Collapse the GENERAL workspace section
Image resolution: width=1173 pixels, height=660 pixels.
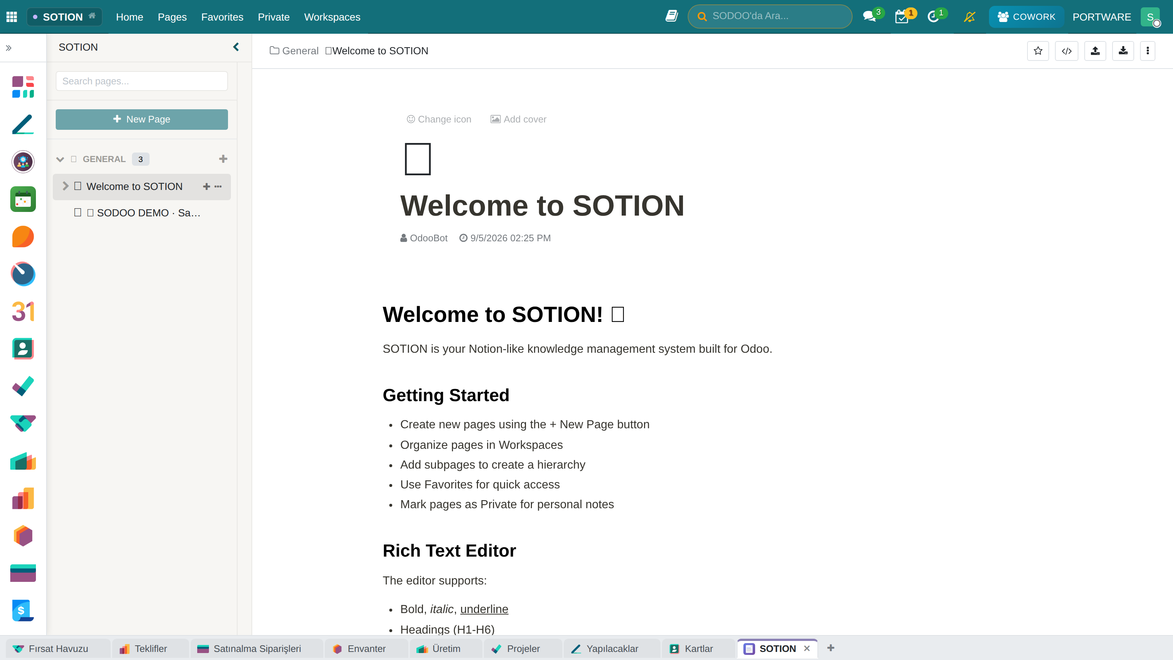[x=60, y=159]
